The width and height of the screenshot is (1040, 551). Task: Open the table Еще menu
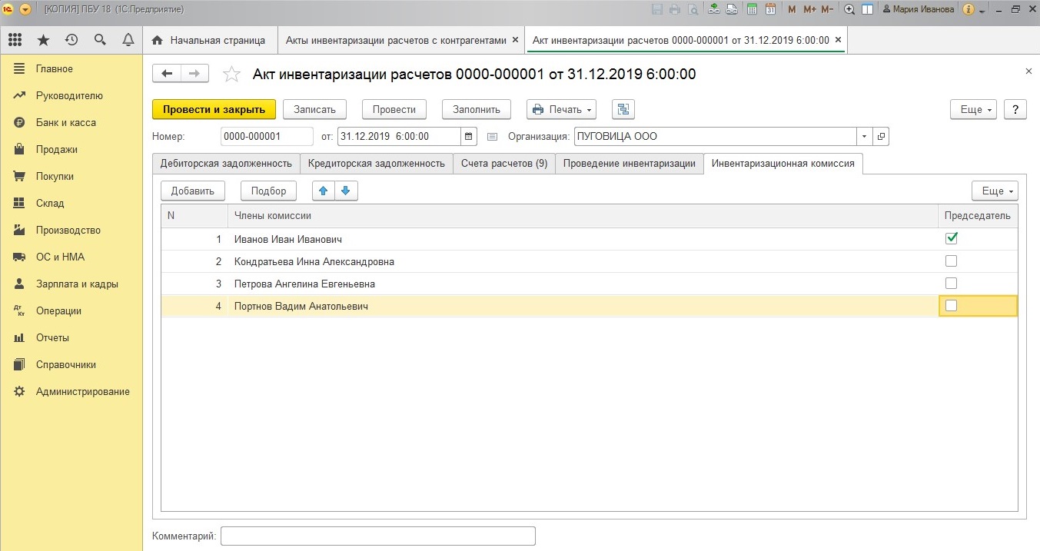[995, 191]
